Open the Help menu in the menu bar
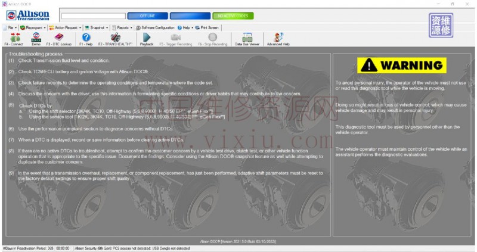This screenshot has height=252, width=477. coord(185,27)
